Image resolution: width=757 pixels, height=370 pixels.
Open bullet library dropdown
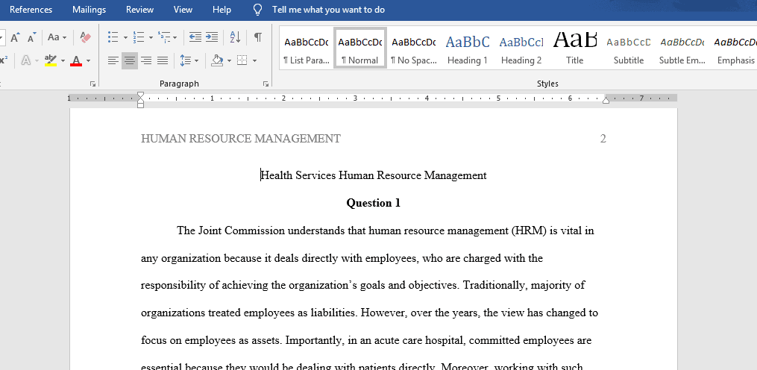125,37
